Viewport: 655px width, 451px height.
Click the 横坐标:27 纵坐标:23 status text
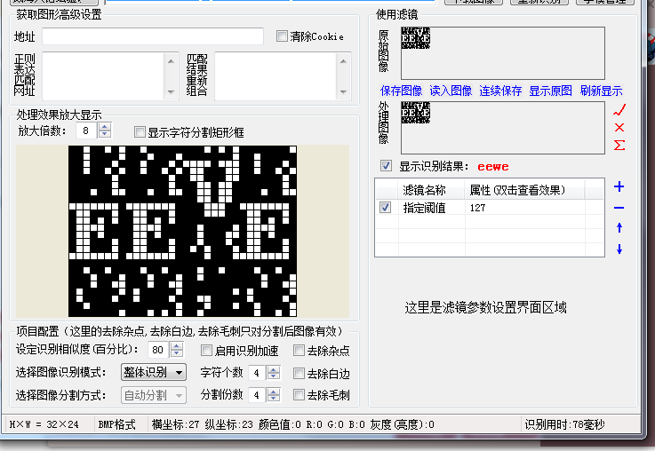[x=202, y=424]
